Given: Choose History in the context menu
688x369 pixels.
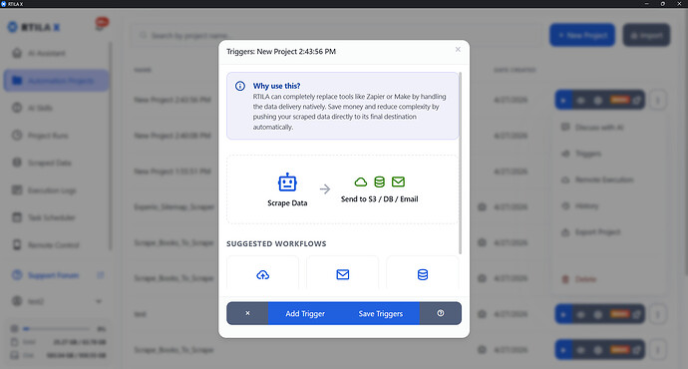Looking at the screenshot, I should (608, 205).
